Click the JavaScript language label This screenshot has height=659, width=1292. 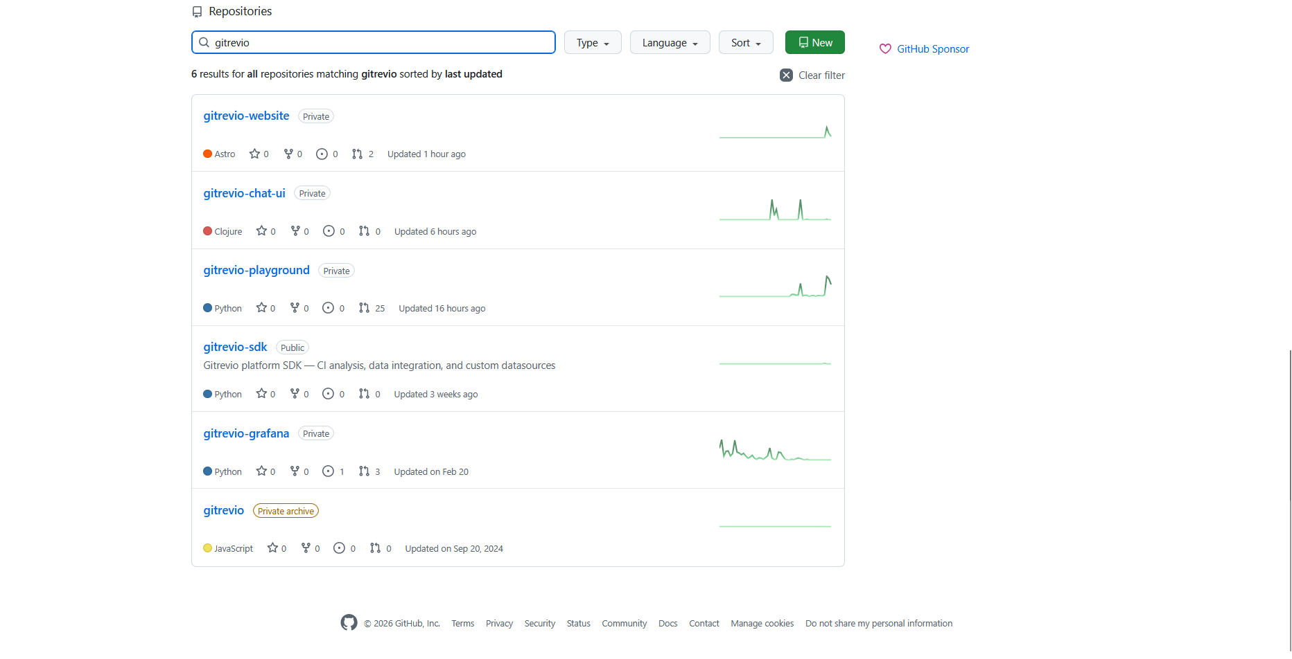click(x=234, y=548)
